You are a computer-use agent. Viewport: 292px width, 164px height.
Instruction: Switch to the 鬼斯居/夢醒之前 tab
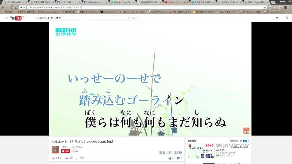(42, 2)
